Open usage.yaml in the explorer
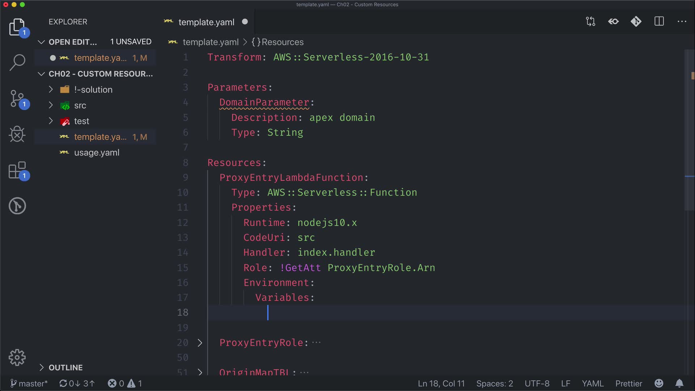 tap(97, 153)
